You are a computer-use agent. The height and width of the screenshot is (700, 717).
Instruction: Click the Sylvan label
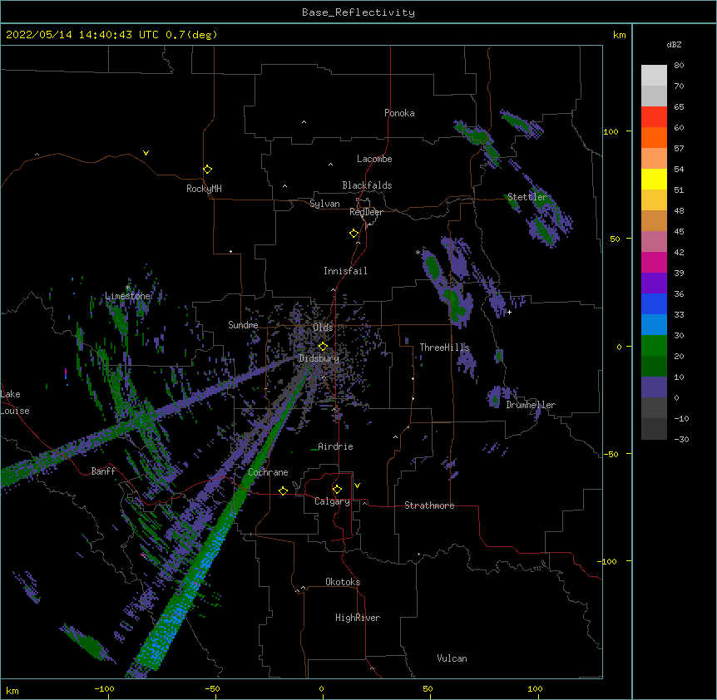[324, 204]
